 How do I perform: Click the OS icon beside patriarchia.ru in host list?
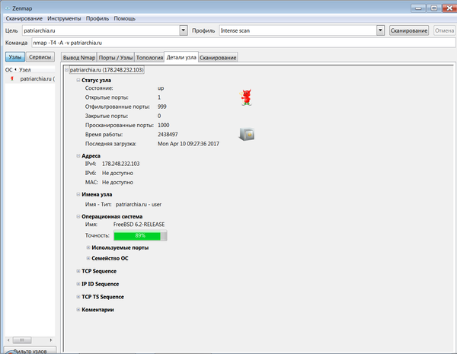[x=12, y=78]
